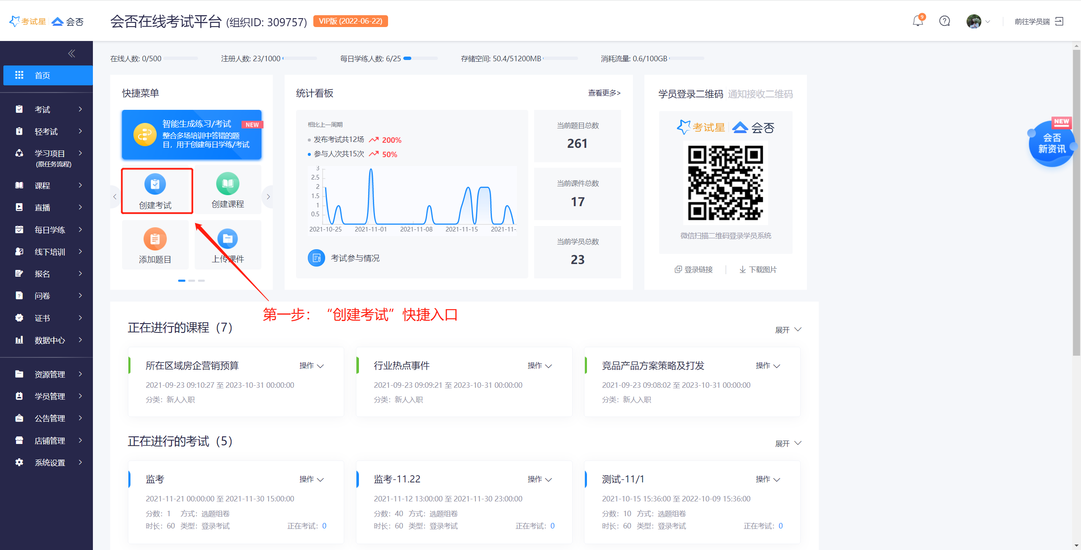Screen dimensions: 1081x550
Task: Click the 添加题目 orange icon
Action: pos(155,239)
